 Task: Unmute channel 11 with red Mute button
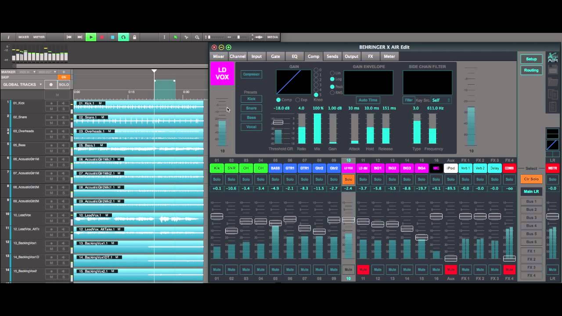point(363,269)
